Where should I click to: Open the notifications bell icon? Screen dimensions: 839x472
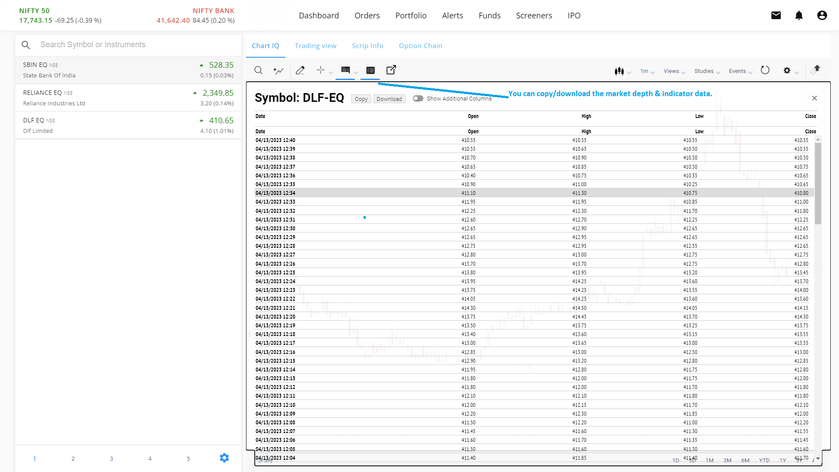[x=799, y=16]
